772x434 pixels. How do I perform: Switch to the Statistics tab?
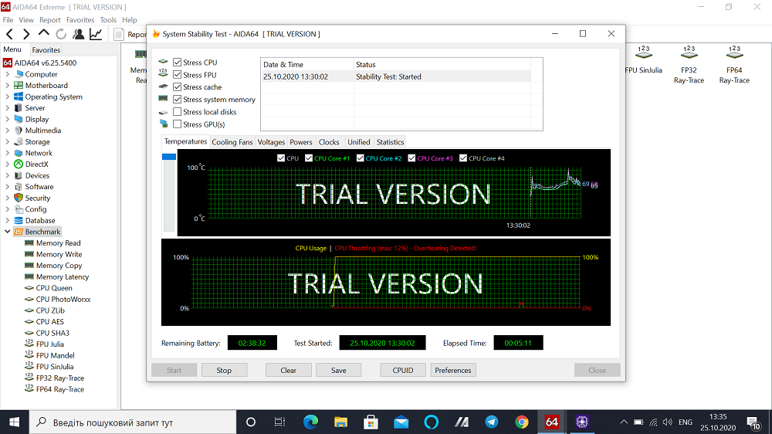point(390,142)
